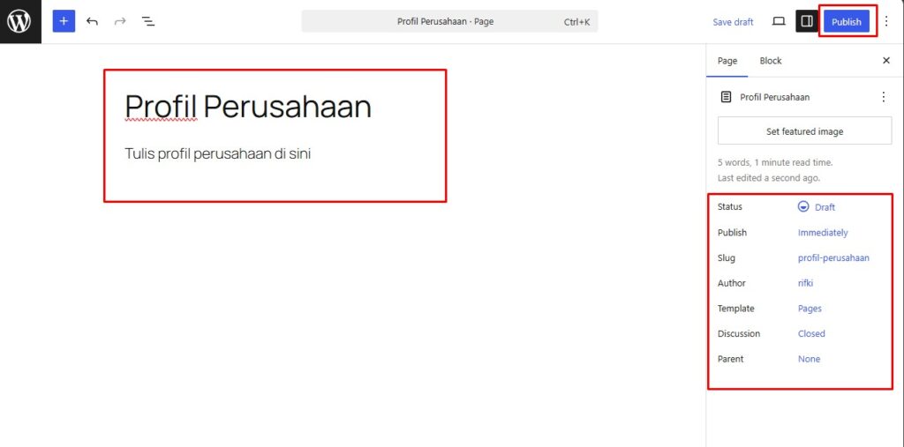Click the Template label
The image size is (904, 447).
coord(735,309)
